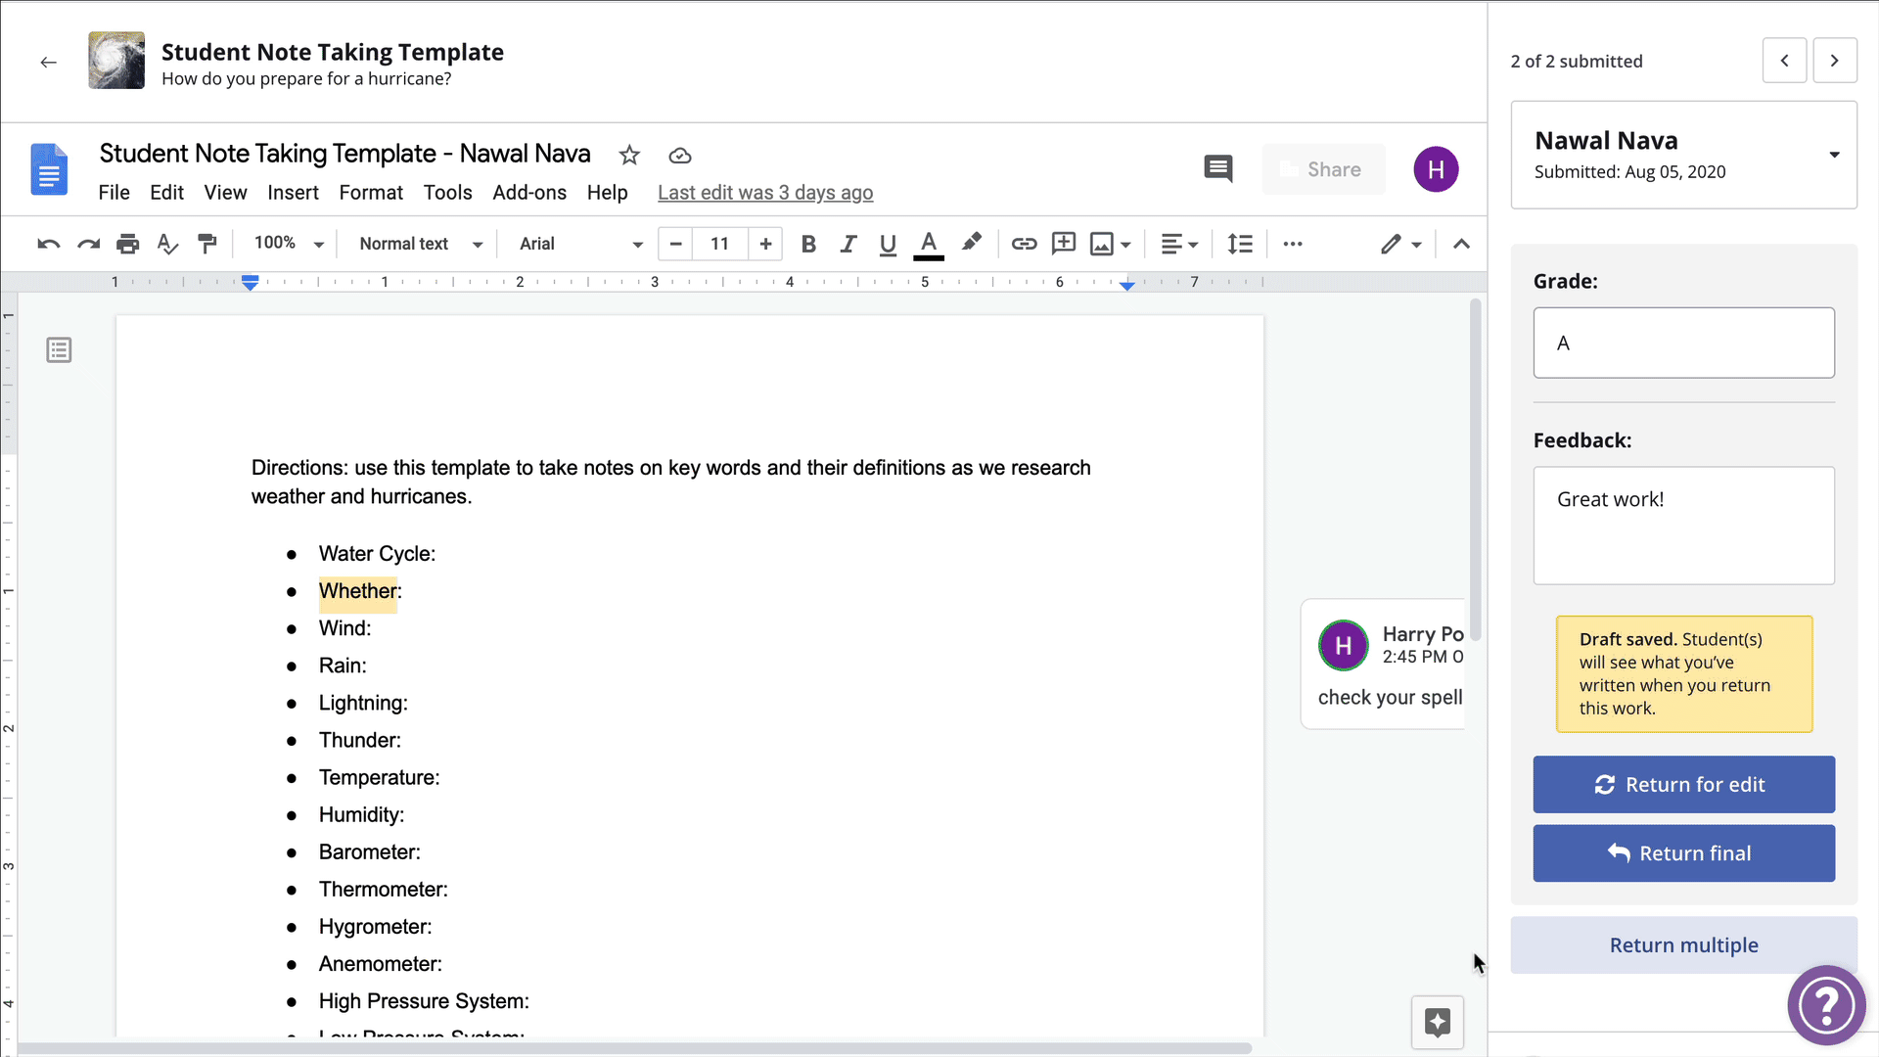Undo the last action
The height and width of the screenshot is (1057, 1879).
(x=48, y=244)
